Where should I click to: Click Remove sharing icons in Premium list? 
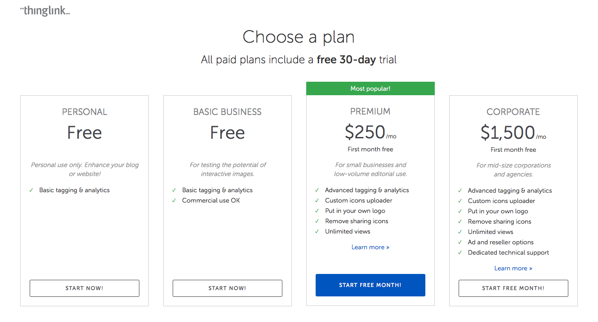[x=357, y=221]
